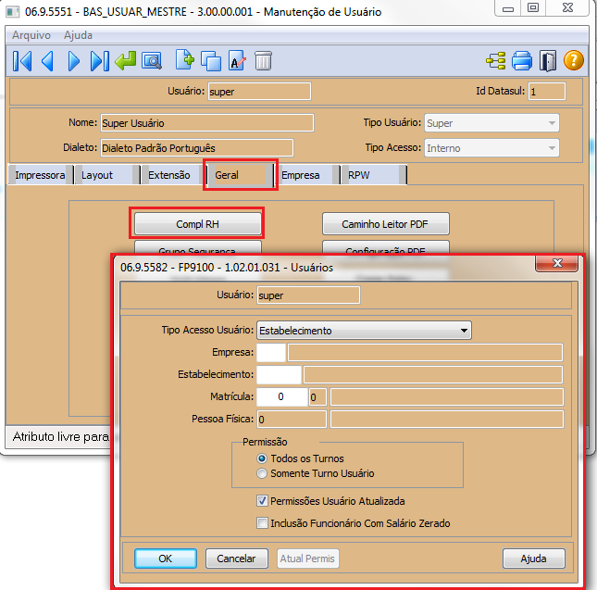Go to next record arrow
Viewport: 597px width, 590px height.
(x=73, y=61)
